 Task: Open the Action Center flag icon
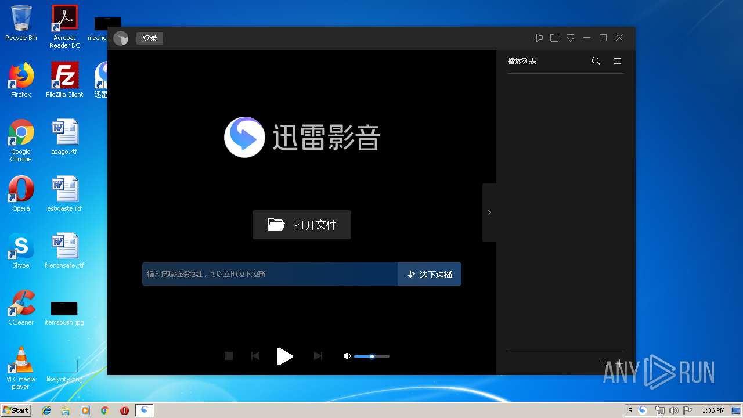pyautogui.click(x=688, y=410)
